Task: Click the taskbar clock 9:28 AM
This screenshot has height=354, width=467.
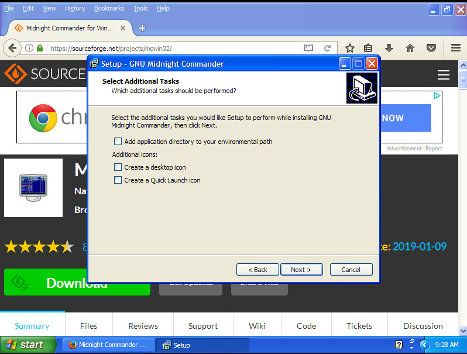Action: click(447, 345)
